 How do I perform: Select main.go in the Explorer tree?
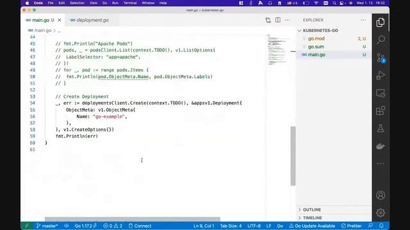tap(334, 55)
